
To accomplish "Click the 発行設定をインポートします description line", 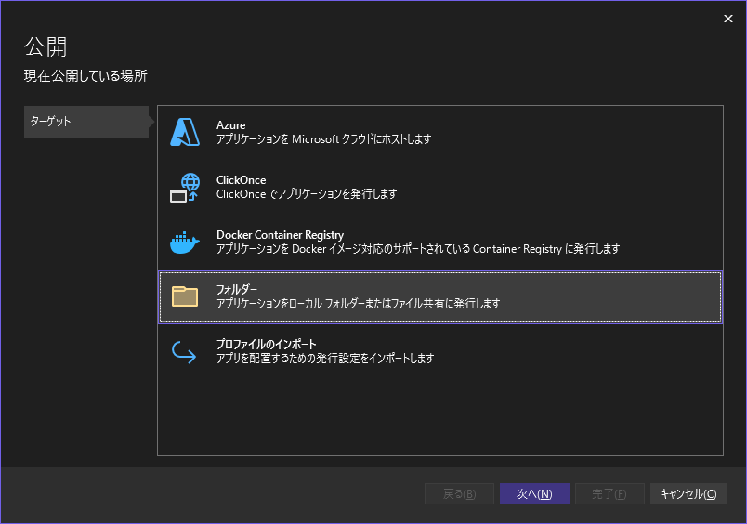I will 325,359.
